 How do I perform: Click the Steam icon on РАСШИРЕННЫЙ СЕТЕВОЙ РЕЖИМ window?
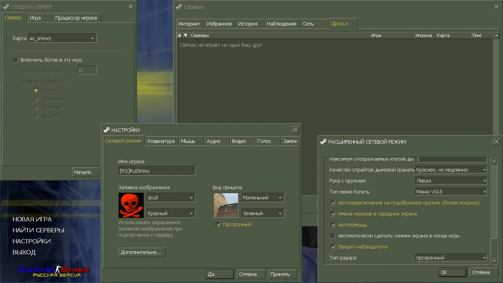coord(323,142)
